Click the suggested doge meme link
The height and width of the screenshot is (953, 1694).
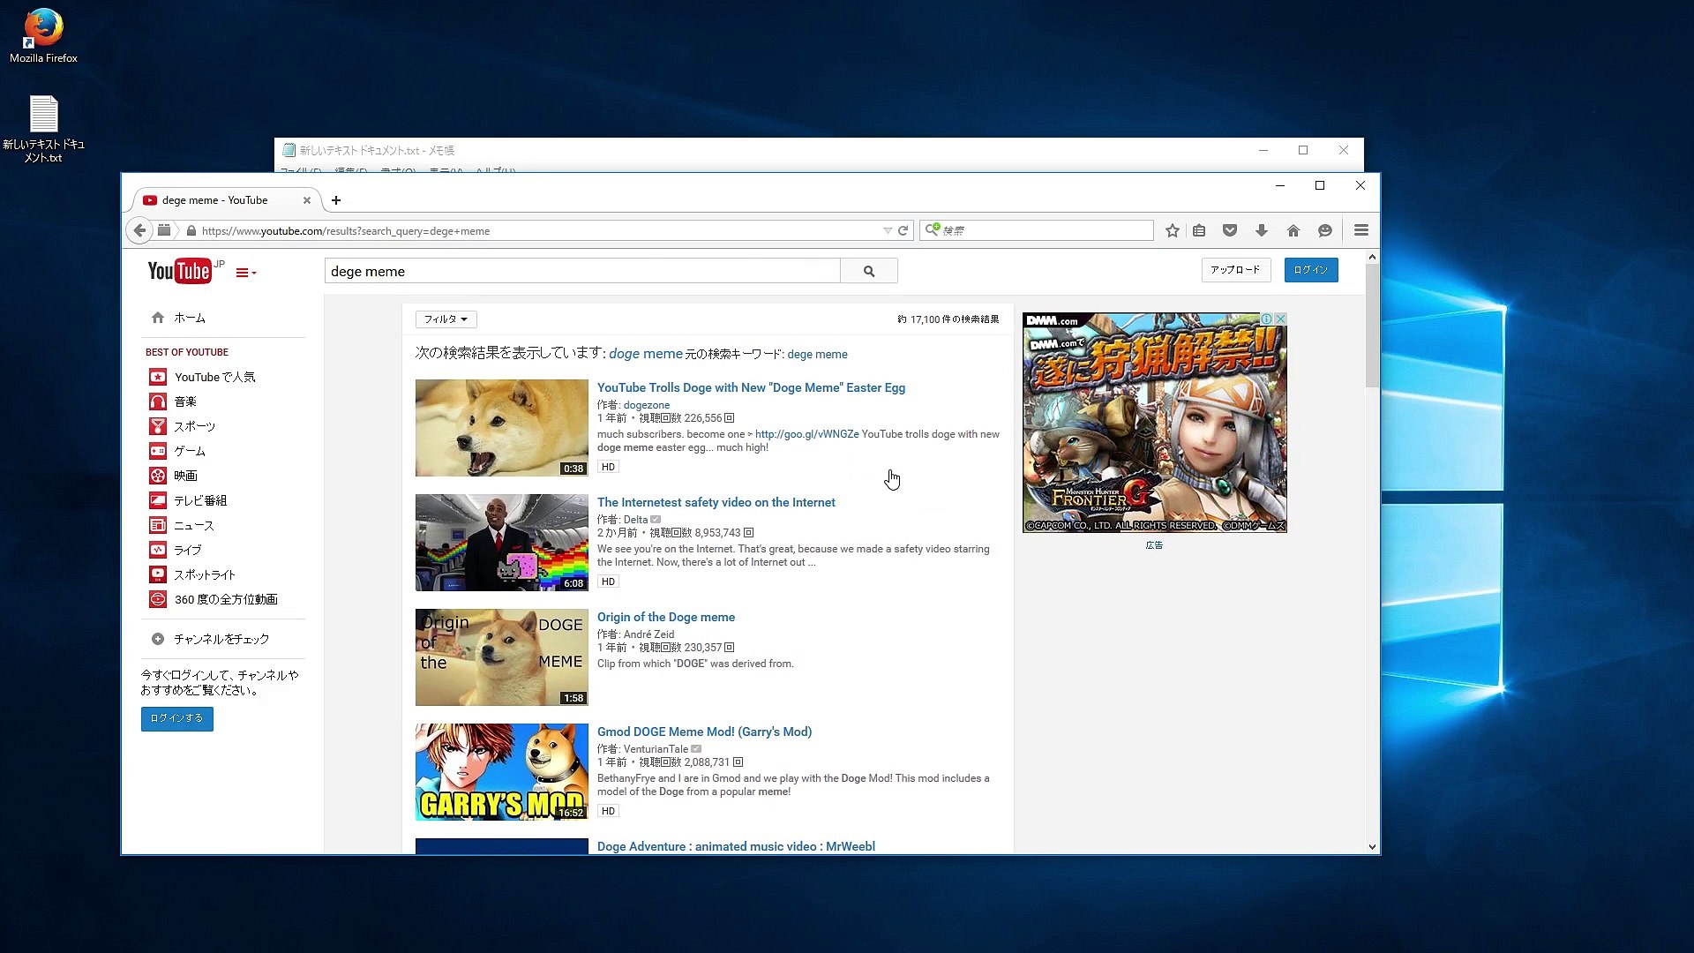[x=646, y=353]
